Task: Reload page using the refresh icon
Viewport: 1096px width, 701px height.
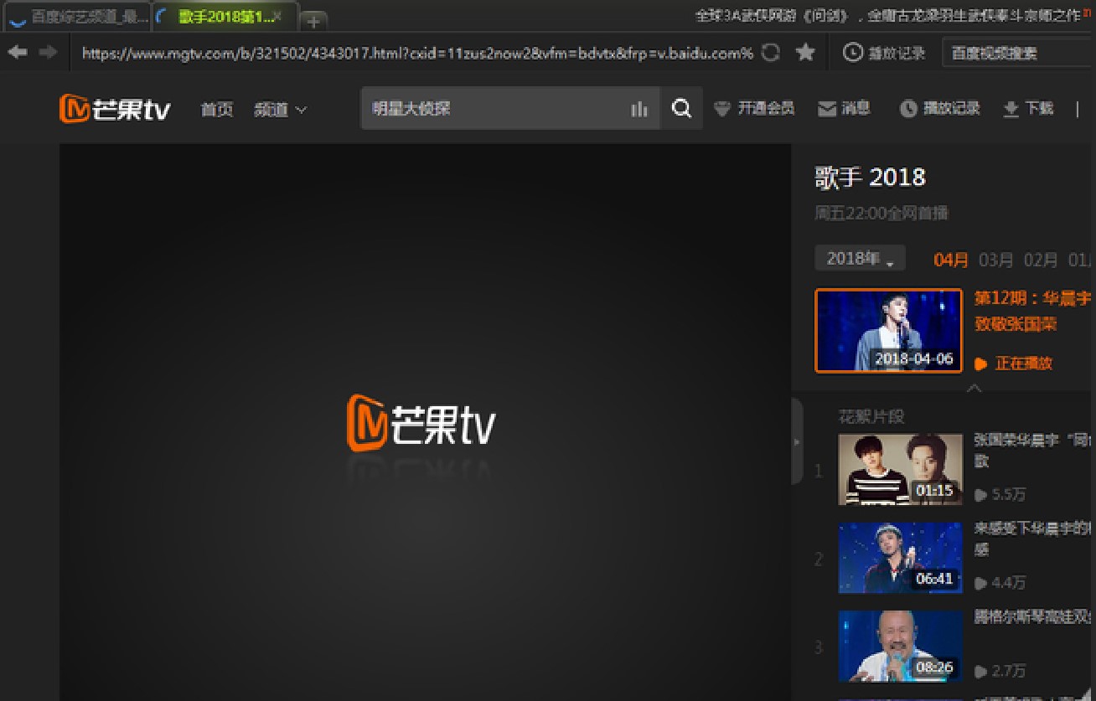Action: tap(771, 53)
